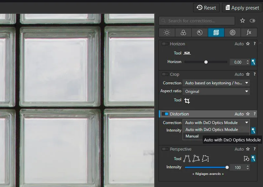
Task: Click the Apply preset button
Action: pos(242,8)
